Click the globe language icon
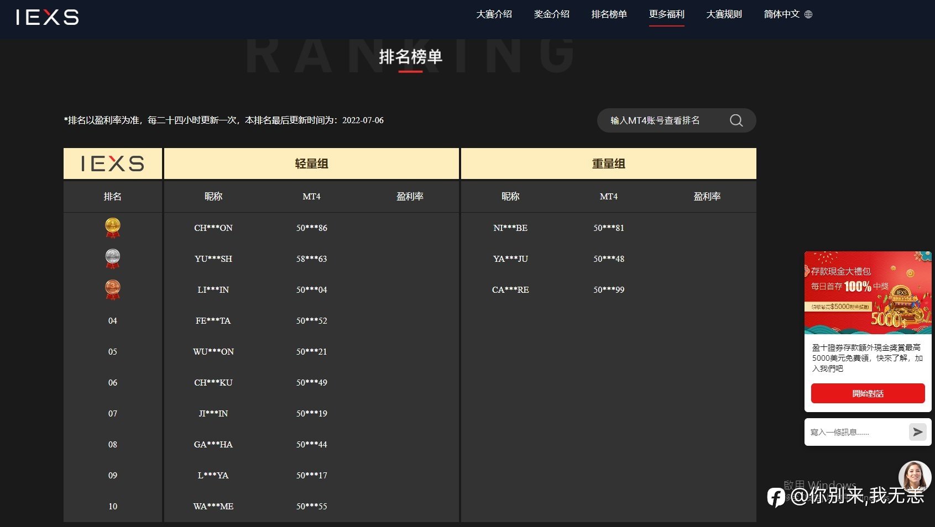The image size is (935, 527). click(808, 14)
